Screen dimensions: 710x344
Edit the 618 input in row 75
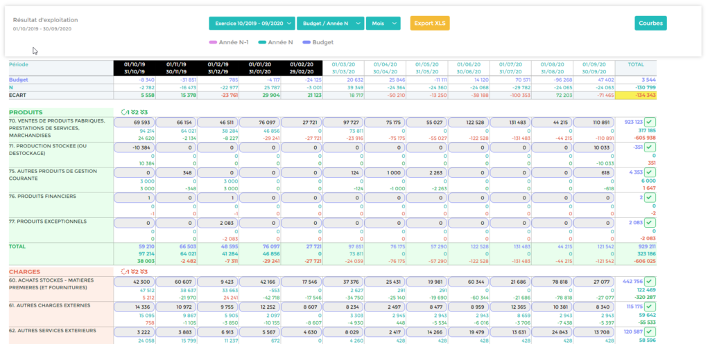594,173
